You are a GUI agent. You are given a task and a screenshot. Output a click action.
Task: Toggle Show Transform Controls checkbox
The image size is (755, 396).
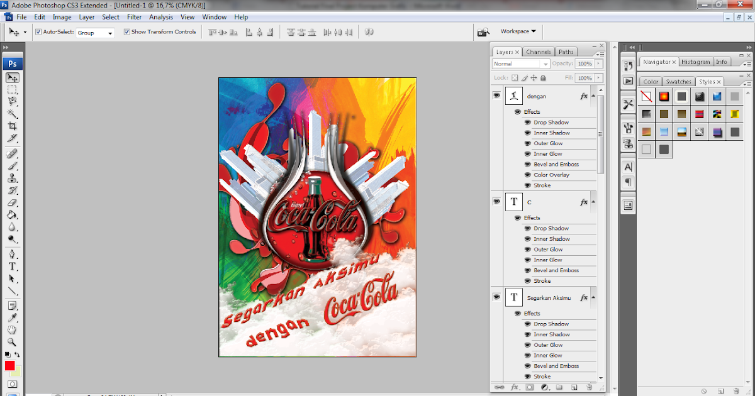point(126,31)
